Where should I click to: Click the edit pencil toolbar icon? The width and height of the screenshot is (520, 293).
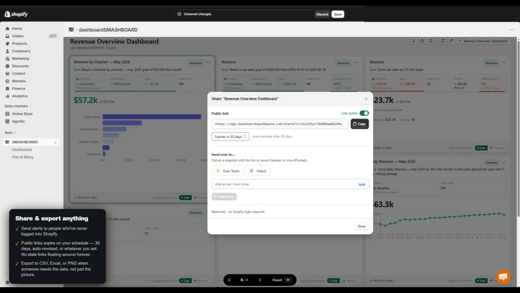(x=451, y=41)
